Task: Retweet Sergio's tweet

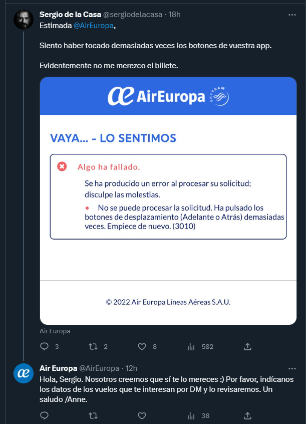Action: click(93, 346)
